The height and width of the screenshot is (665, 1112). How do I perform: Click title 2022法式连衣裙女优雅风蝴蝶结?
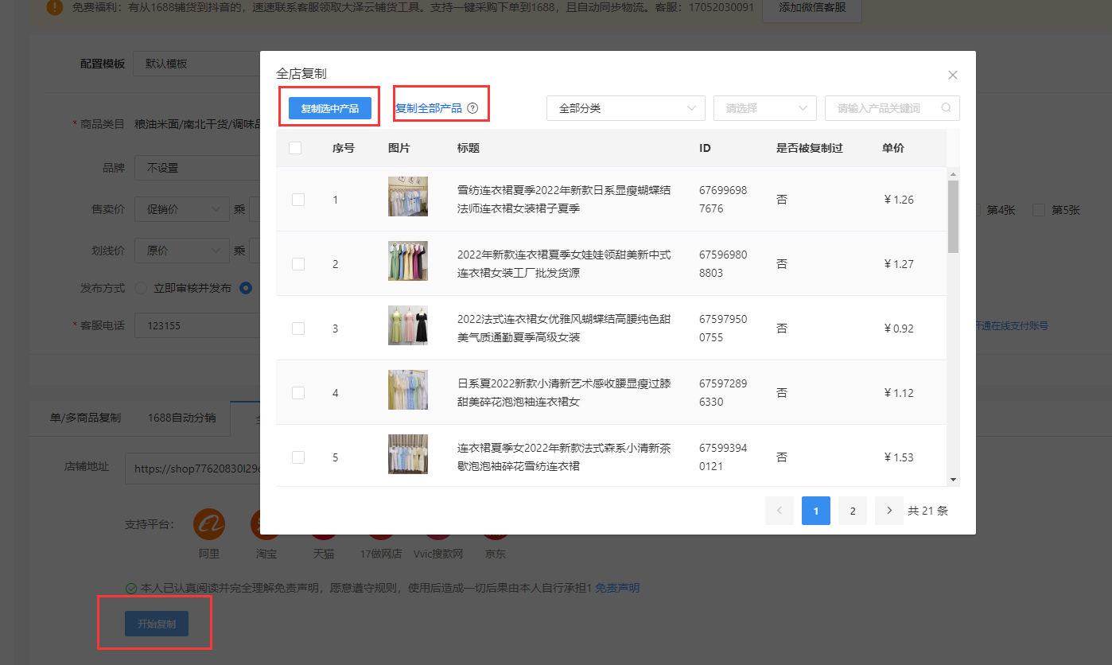(x=564, y=329)
